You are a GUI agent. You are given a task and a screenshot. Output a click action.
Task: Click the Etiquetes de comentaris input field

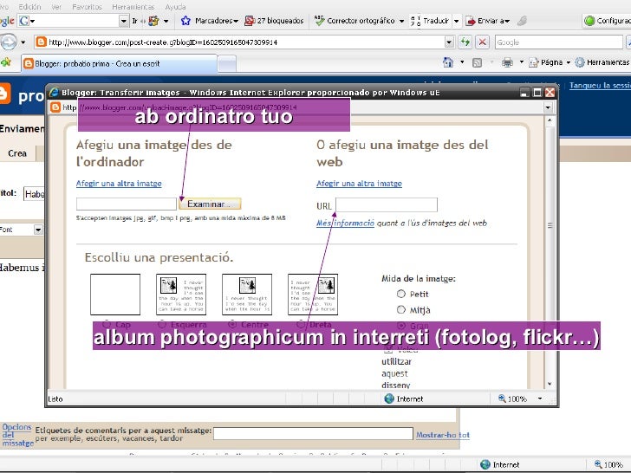pyautogui.click(x=313, y=433)
